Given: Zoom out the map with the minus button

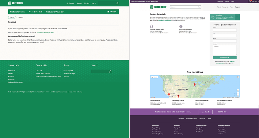Looking at the screenshot, I should tap(238, 96).
